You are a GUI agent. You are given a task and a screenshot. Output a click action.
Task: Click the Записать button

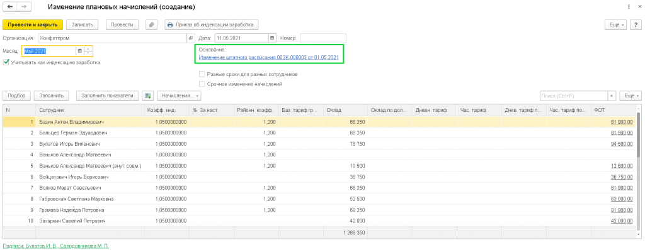83,24
